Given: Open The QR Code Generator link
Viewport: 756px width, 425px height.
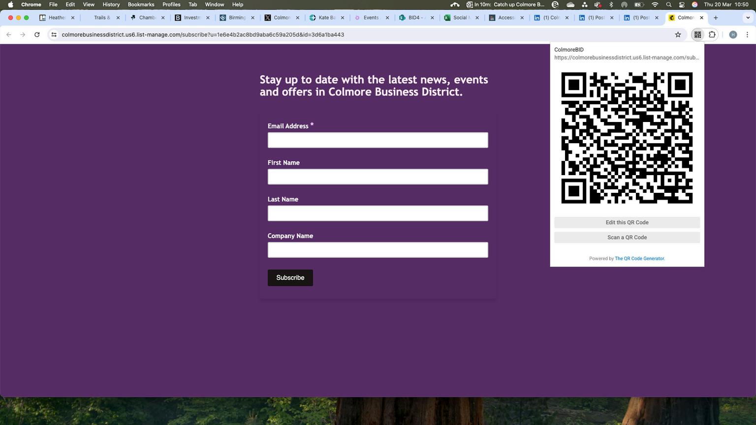Looking at the screenshot, I should (x=639, y=258).
